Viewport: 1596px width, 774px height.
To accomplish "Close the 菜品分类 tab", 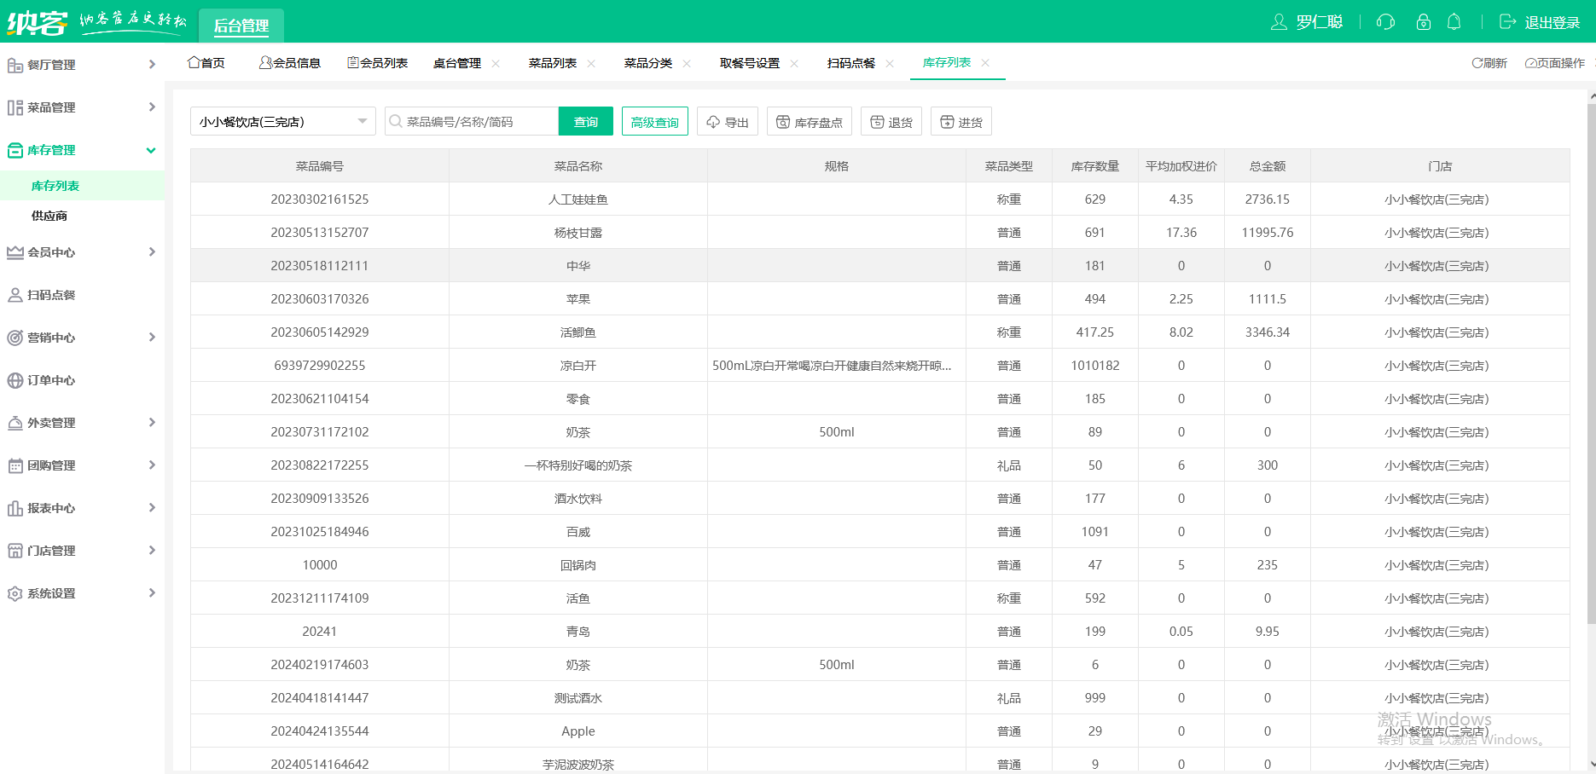I will 687,64.
